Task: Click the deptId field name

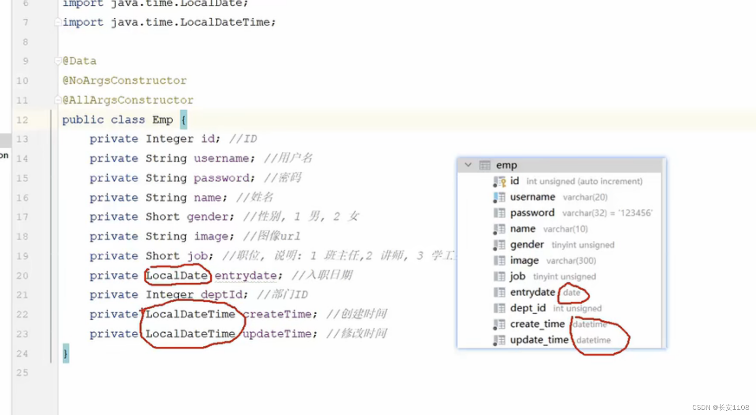Action: click(222, 295)
